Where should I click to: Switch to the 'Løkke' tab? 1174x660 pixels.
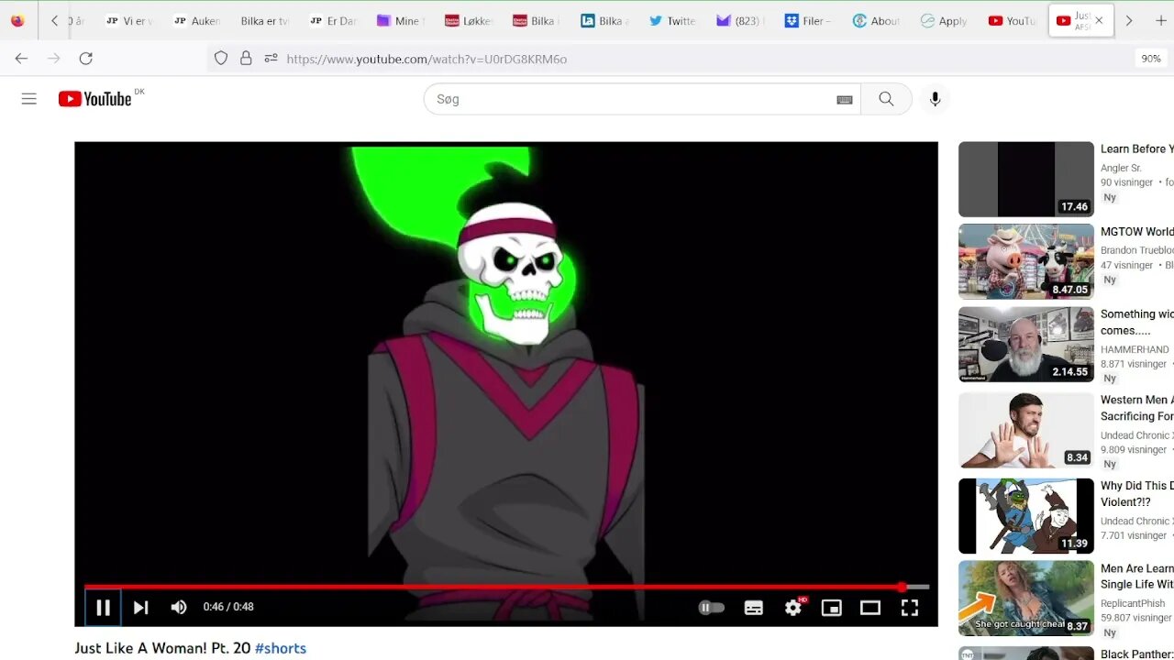[x=468, y=20]
